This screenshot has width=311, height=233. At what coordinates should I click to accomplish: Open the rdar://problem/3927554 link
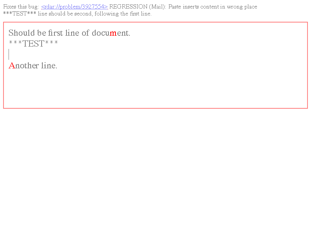point(75,7)
